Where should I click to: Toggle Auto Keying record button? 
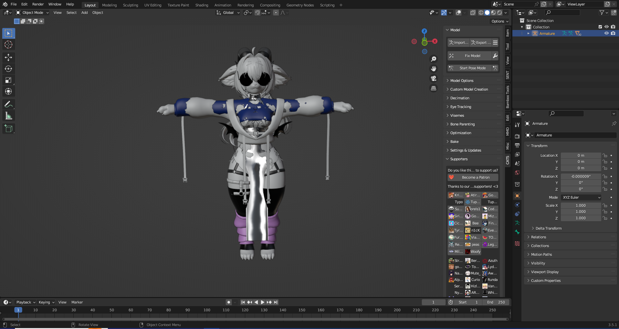click(x=229, y=302)
